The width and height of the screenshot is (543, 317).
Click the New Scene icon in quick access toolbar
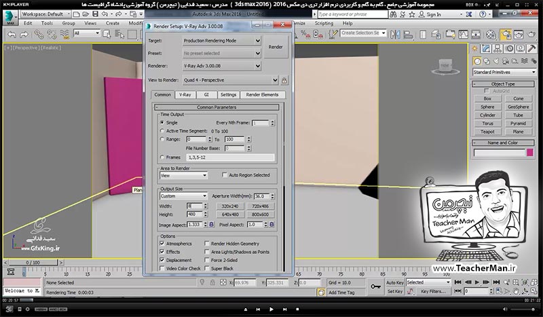(x=77, y=14)
